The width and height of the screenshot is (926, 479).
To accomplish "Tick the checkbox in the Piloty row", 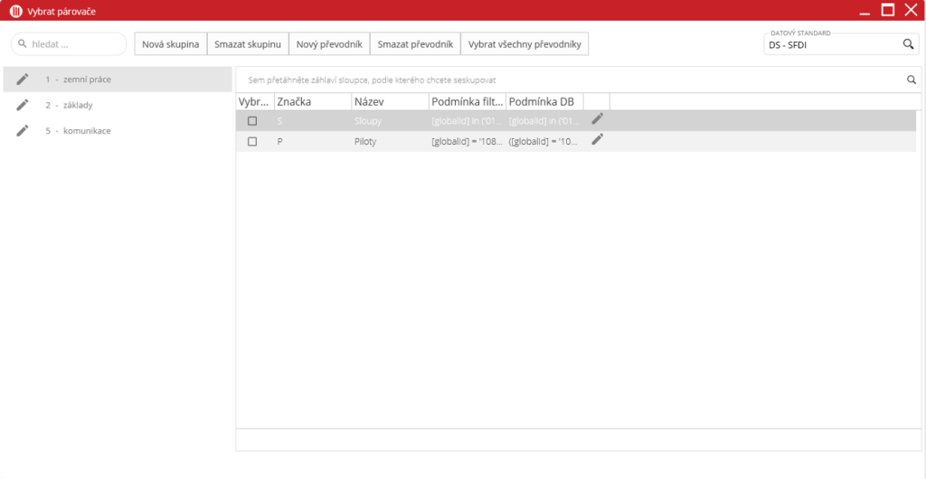I will tap(252, 141).
